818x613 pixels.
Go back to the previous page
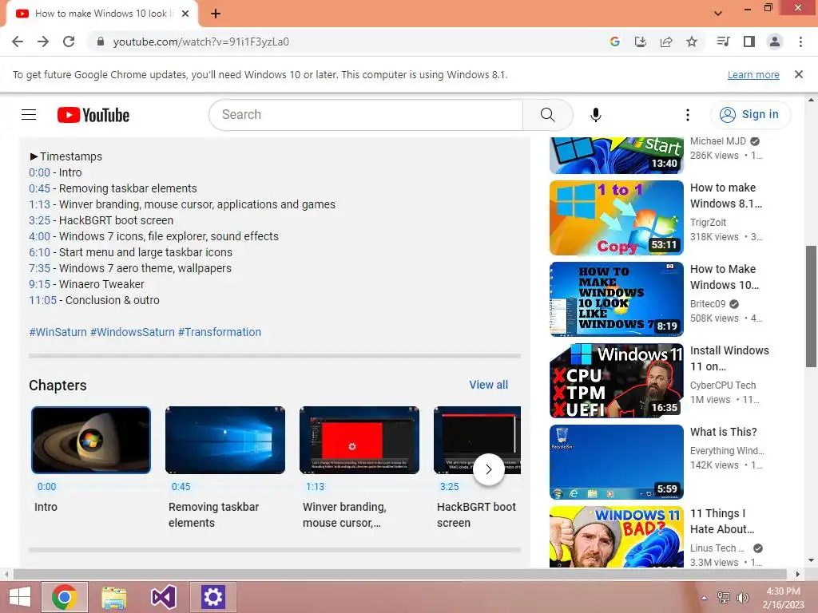18,42
